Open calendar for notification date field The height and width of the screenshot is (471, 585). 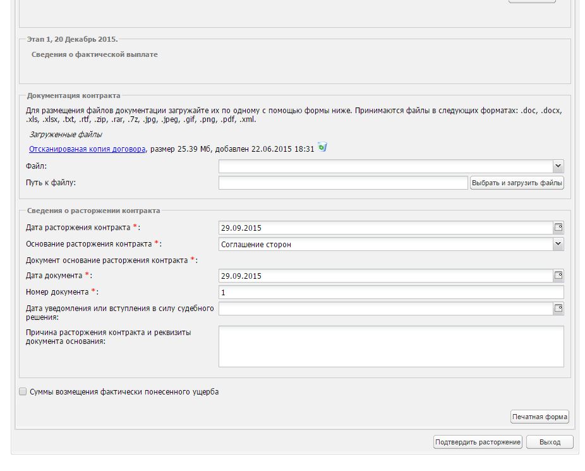(558, 309)
